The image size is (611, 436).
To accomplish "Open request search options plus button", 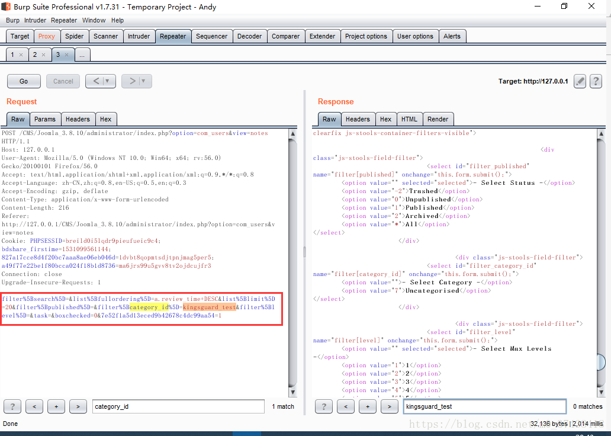I will coord(56,406).
